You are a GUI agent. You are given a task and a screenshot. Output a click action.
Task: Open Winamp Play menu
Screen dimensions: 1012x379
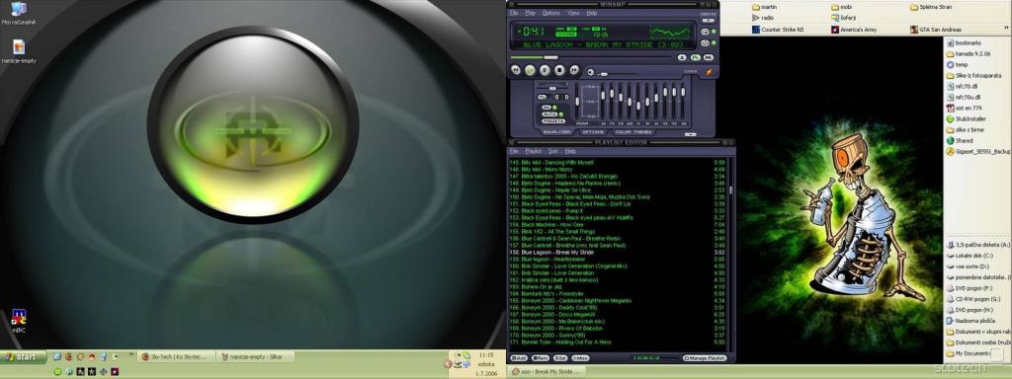[x=531, y=13]
